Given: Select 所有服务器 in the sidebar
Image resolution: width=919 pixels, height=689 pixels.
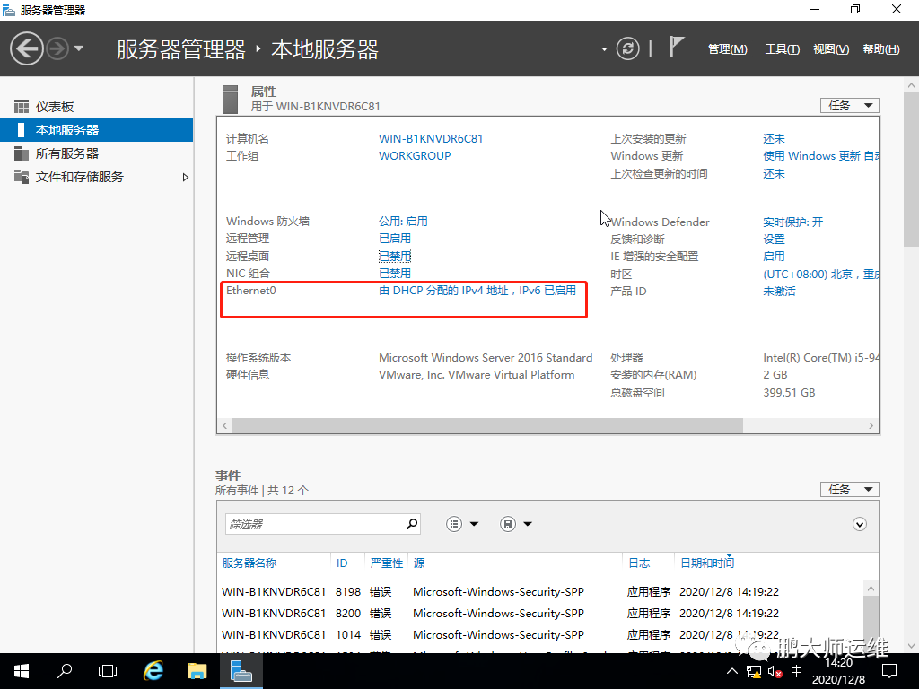Looking at the screenshot, I should [x=97, y=153].
